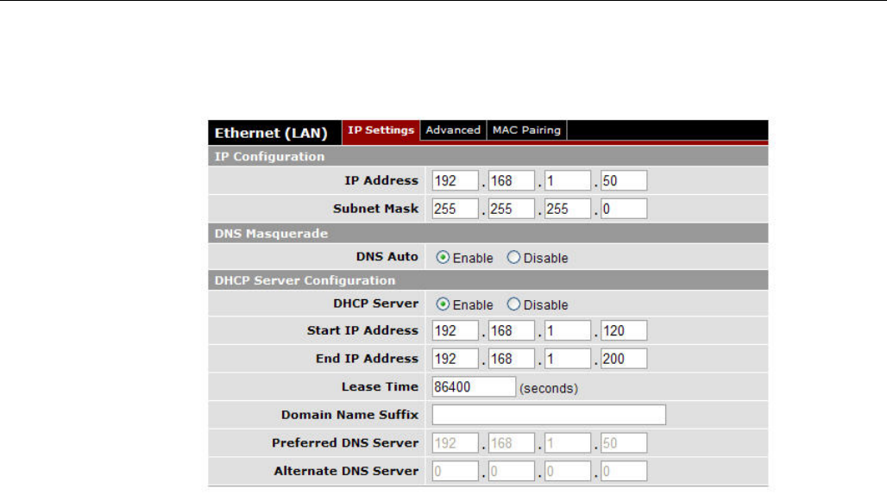Click End IP Address third octet field

[x=568, y=359]
